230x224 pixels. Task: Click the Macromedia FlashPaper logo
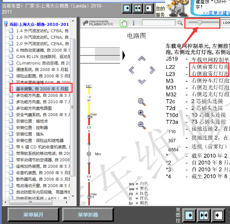[x=98, y=23]
